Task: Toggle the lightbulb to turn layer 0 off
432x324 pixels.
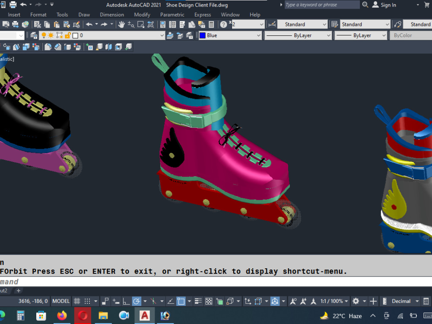Action: (44, 35)
